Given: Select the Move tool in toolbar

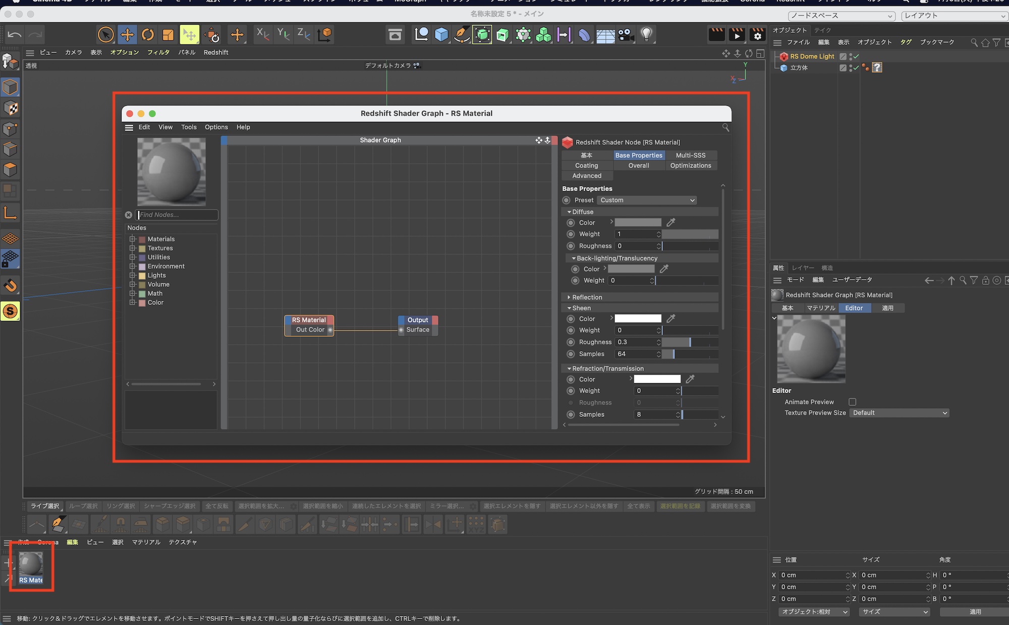Looking at the screenshot, I should 127,35.
